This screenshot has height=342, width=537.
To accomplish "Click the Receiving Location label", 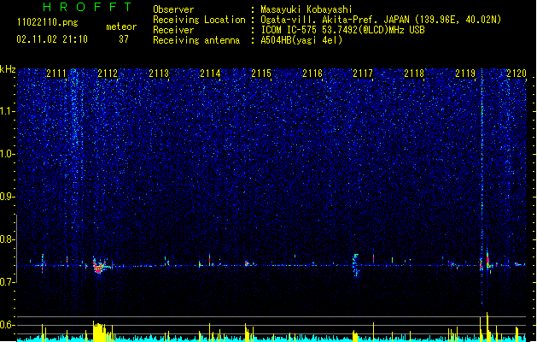I will pos(199,20).
